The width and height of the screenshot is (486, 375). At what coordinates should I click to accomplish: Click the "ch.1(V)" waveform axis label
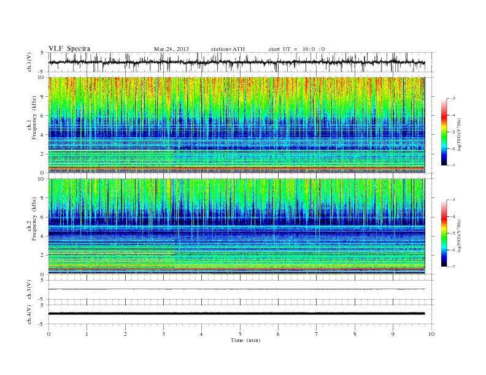29,62
